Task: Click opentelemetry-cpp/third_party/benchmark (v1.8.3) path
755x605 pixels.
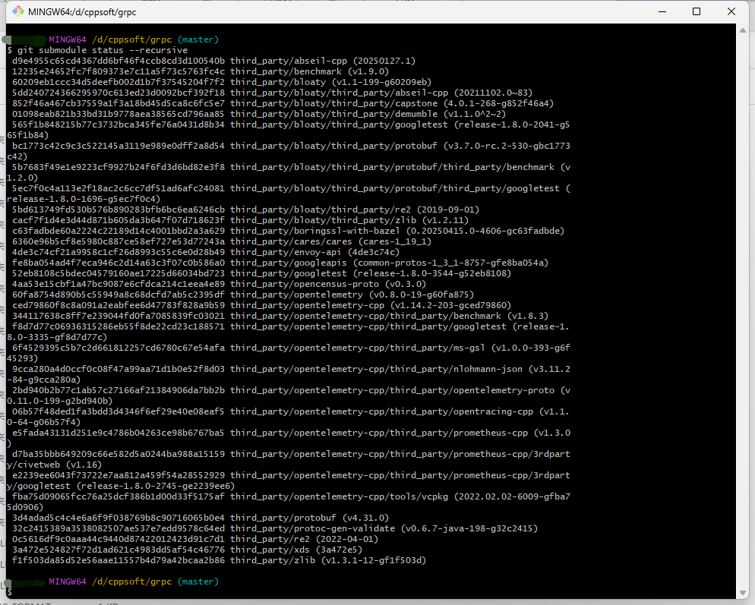Action: pos(365,315)
